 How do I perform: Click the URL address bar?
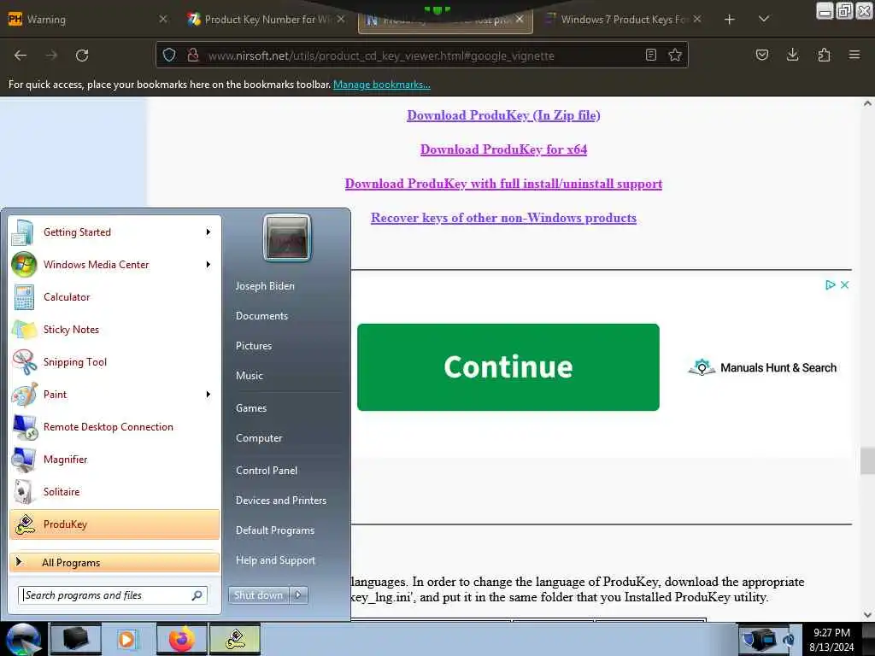coord(421,56)
